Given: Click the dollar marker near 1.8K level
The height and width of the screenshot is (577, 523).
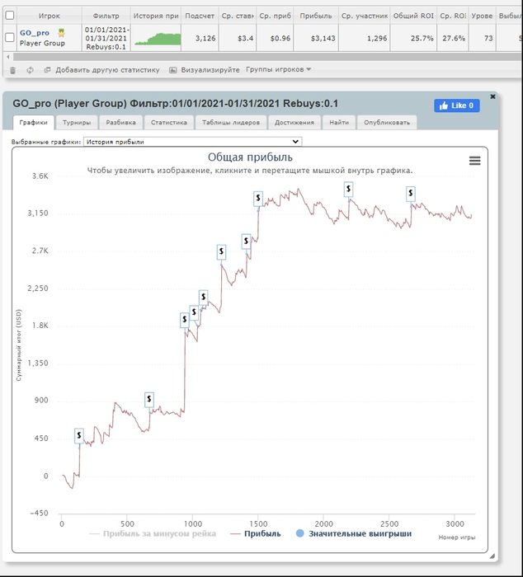Looking at the screenshot, I should (x=185, y=320).
